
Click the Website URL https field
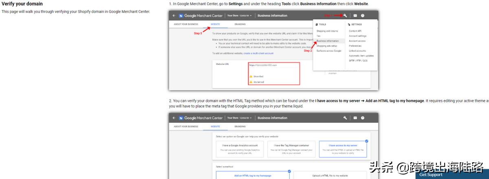274,65
